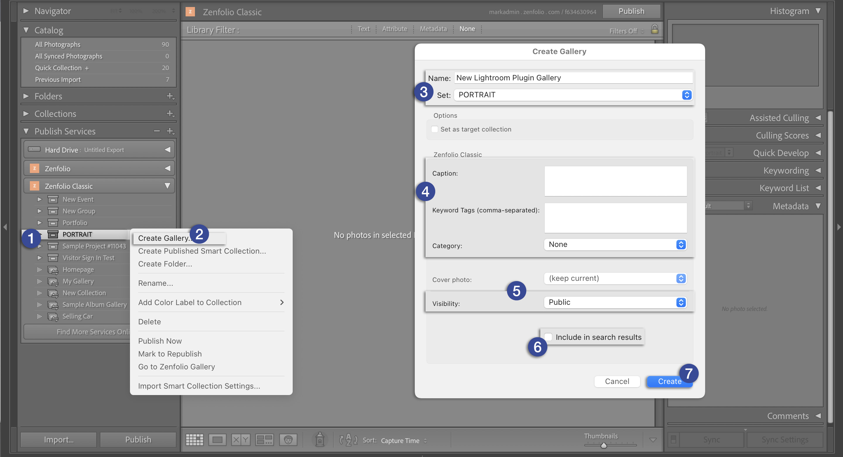
Task: Click the gallery Name input field
Action: pyautogui.click(x=573, y=78)
